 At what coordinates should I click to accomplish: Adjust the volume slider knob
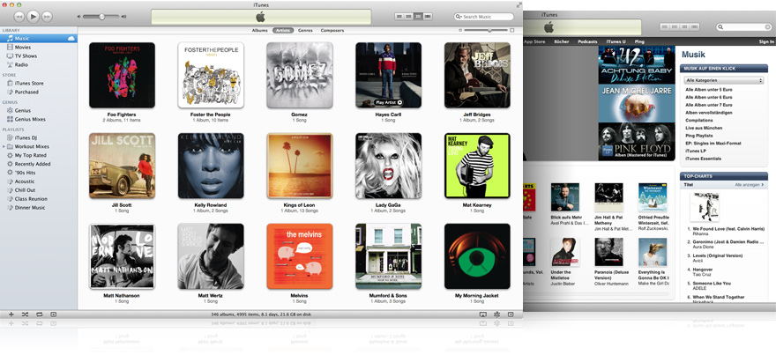pos(101,17)
